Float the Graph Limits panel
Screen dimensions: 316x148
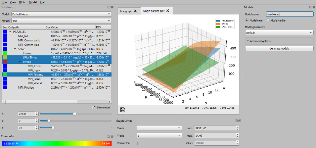pyautogui.click(x=237, y=121)
